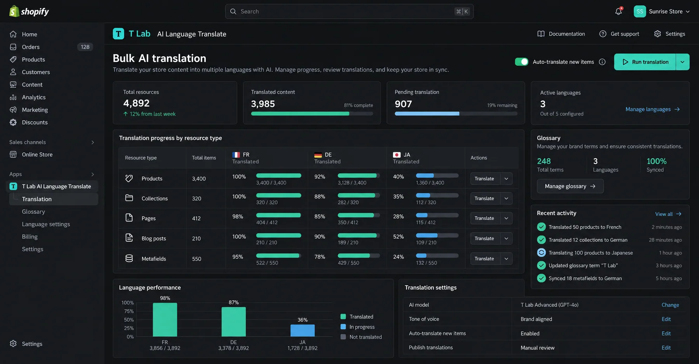
Task: Click the Products tag icon in sidebar
Action: tap(13, 59)
